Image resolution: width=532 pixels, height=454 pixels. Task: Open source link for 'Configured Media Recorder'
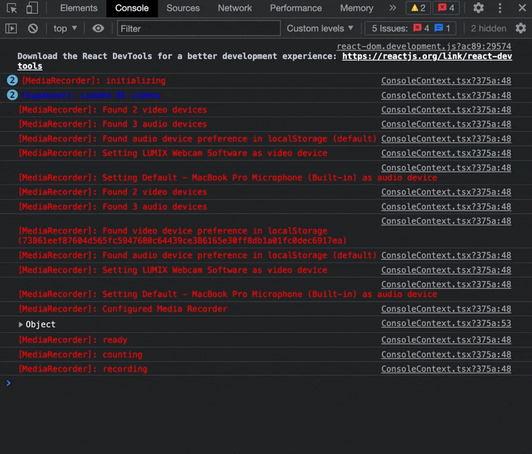[x=446, y=309]
